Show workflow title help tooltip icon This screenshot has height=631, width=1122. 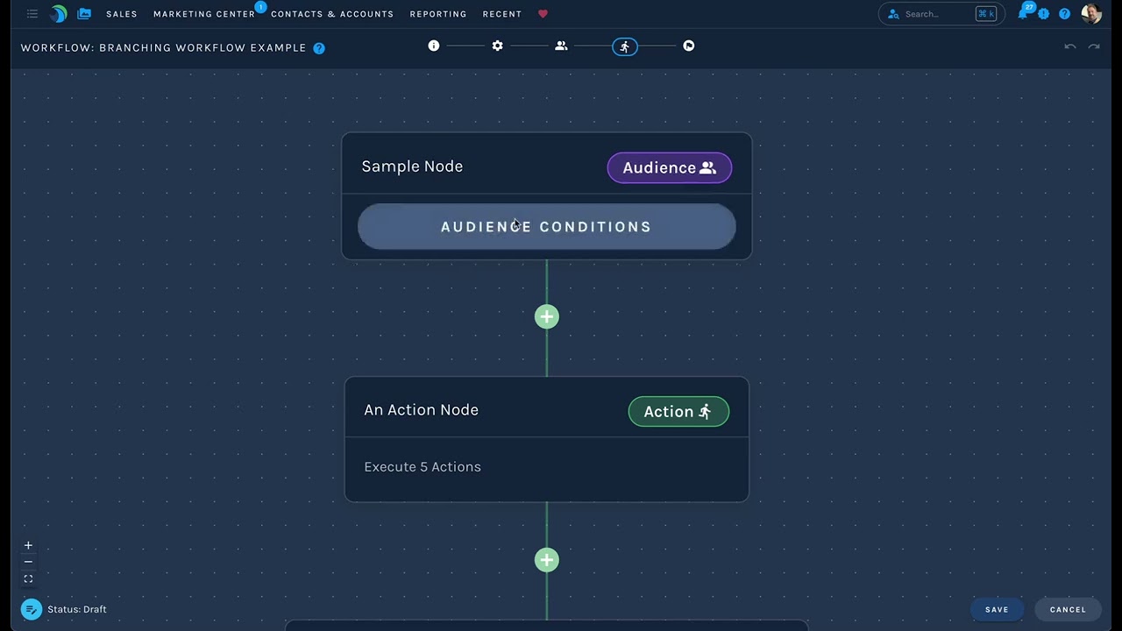tap(319, 48)
